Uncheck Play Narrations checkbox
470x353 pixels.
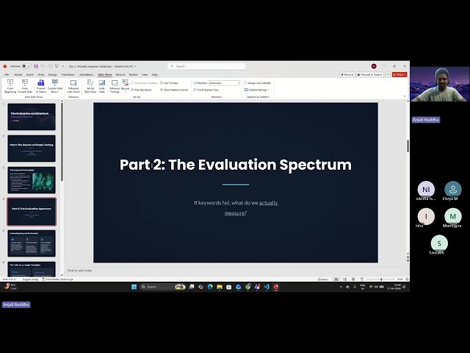pos(132,90)
